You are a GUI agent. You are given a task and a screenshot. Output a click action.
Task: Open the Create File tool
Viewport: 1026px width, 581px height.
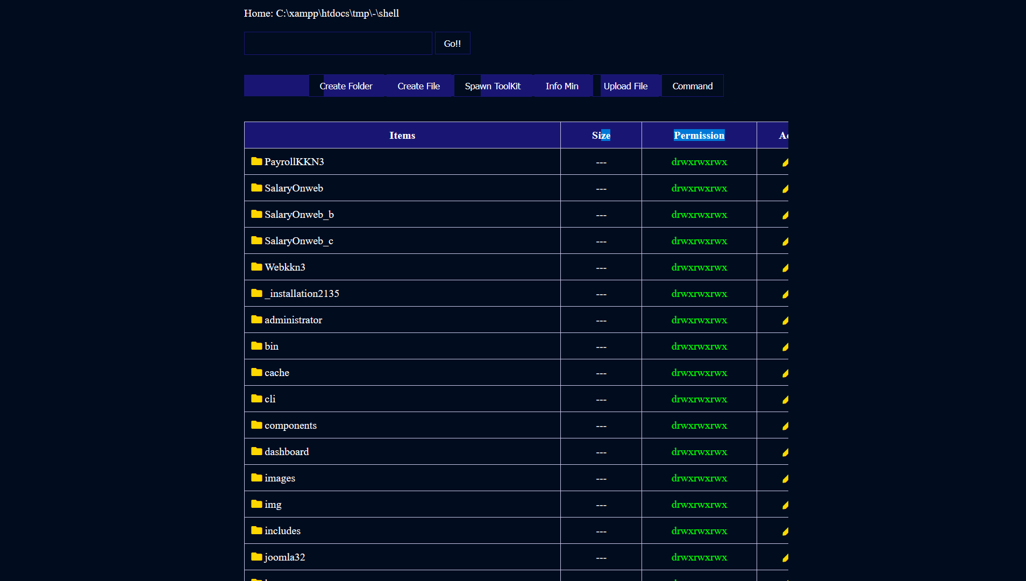[x=418, y=86]
